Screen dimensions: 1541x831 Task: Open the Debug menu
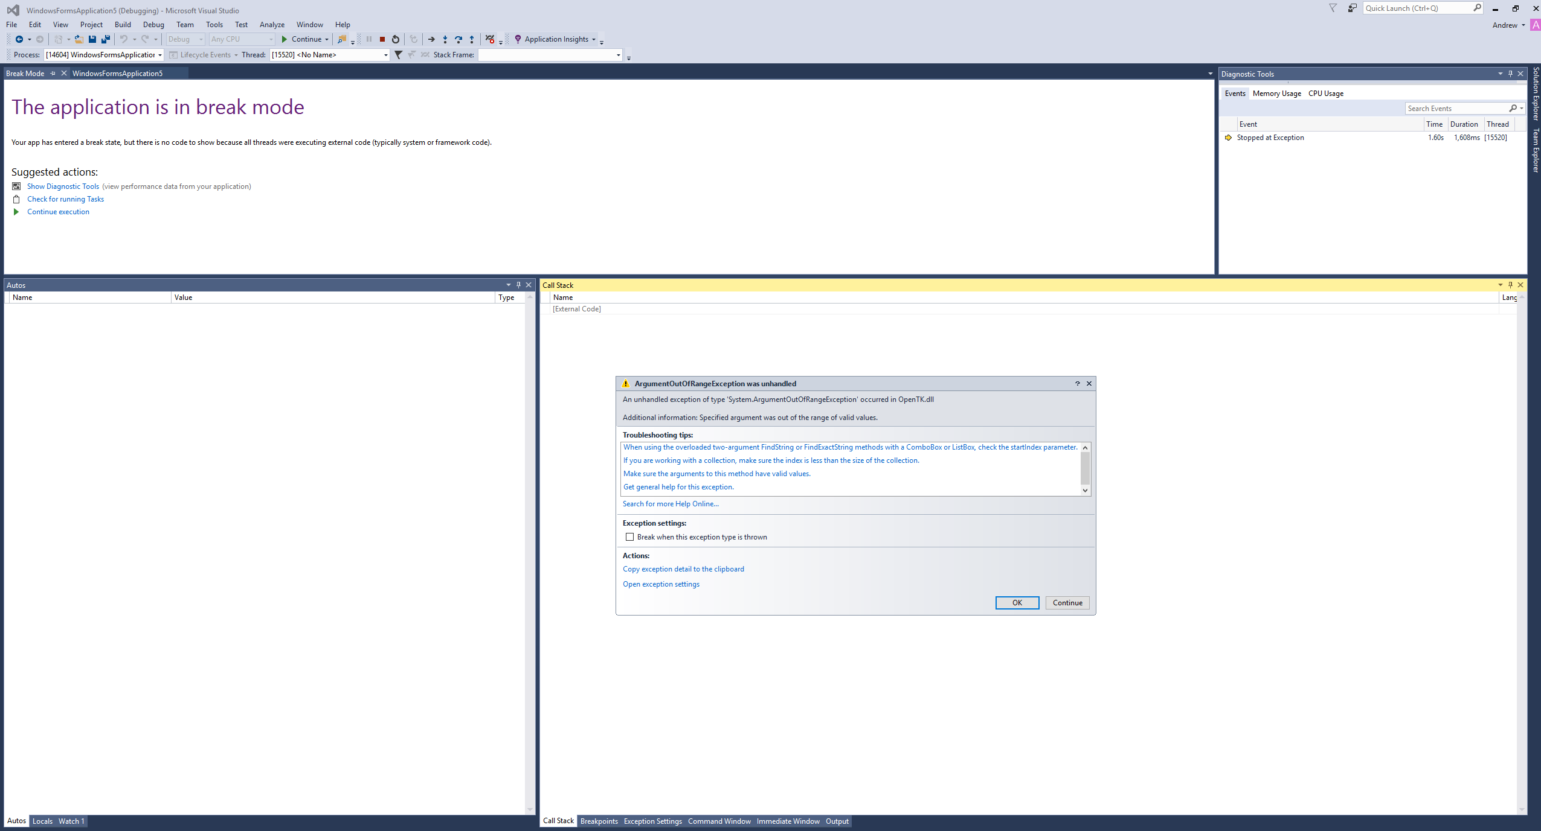[153, 24]
